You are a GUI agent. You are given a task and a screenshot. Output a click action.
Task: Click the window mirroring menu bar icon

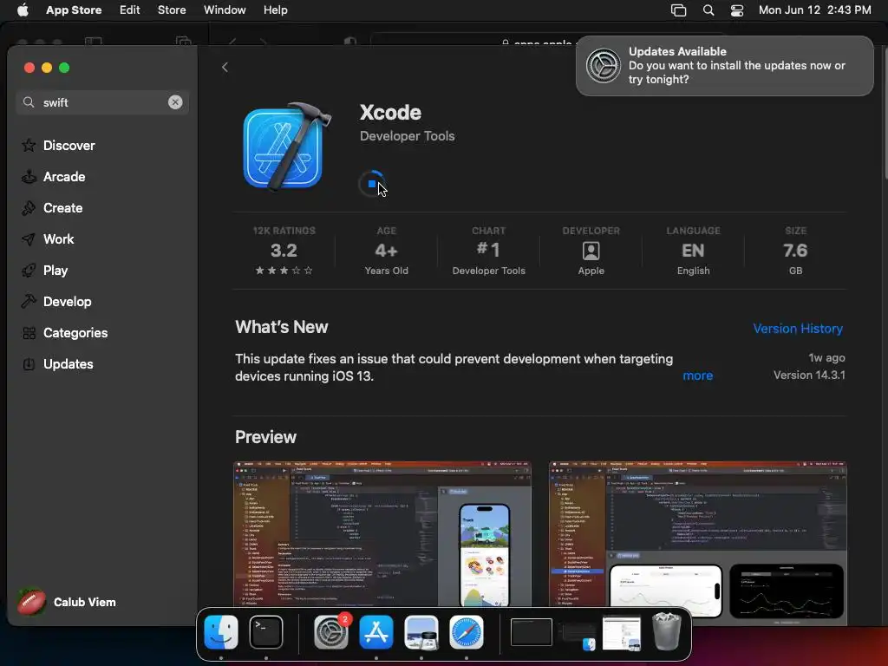(x=678, y=10)
